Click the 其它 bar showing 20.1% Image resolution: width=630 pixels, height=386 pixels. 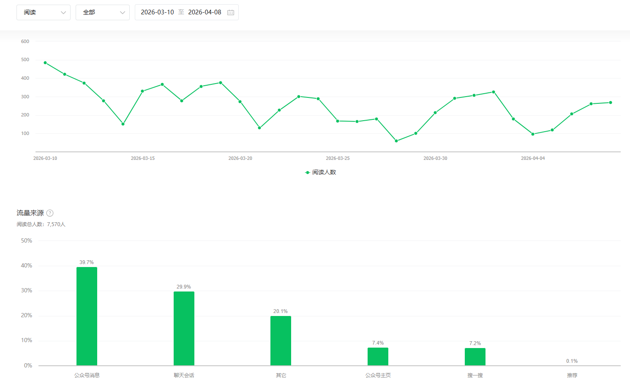tap(281, 340)
